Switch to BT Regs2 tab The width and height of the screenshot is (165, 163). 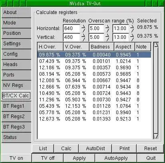pyautogui.click(x=16, y=117)
